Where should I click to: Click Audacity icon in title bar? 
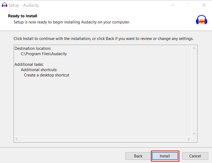tap(5, 5)
